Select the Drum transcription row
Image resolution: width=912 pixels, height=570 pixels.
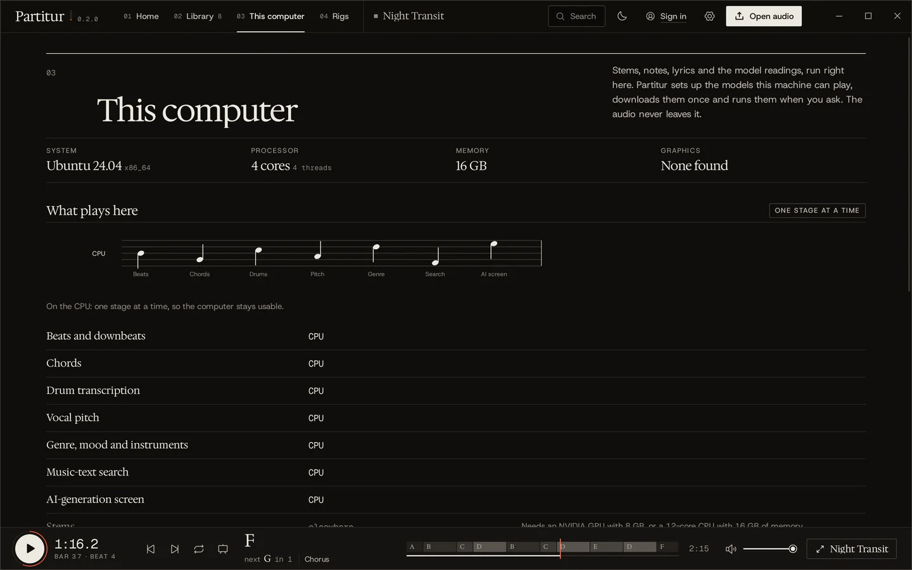click(456, 391)
